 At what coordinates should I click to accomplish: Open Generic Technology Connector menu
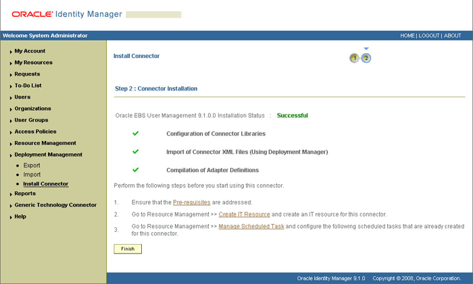[55, 205]
